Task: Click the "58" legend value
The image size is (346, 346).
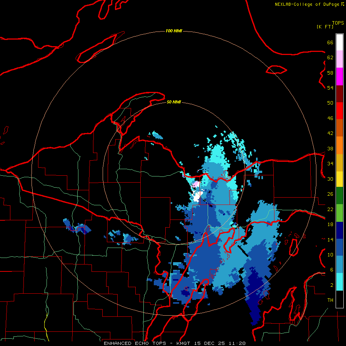Action: tap(330, 73)
